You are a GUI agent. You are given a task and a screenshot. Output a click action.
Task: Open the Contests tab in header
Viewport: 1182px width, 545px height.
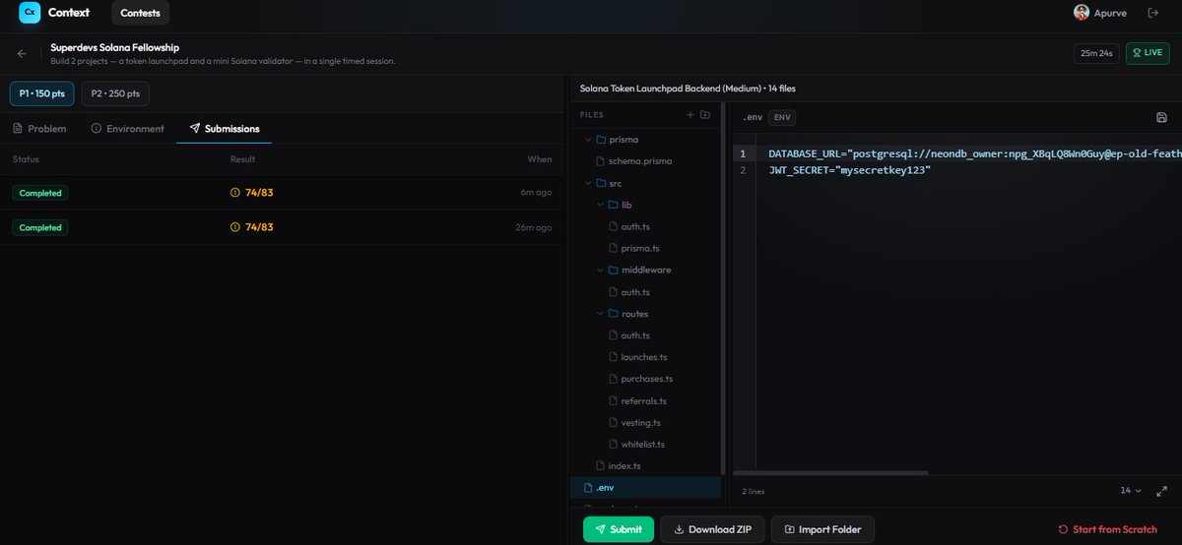click(x=140, y=13)
